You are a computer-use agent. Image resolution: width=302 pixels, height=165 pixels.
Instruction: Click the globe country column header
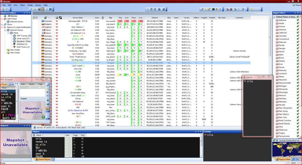click(x=45, y=18)
